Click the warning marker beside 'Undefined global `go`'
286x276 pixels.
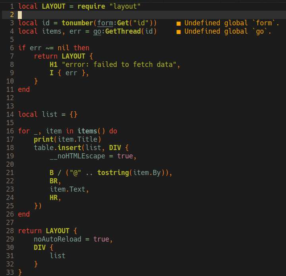click(179, 32)
